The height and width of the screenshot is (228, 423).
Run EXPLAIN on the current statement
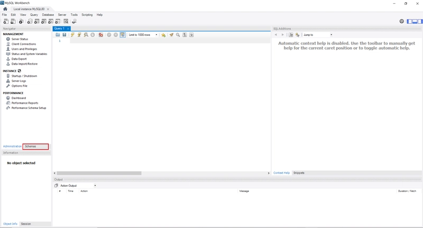tap(86, 35)
